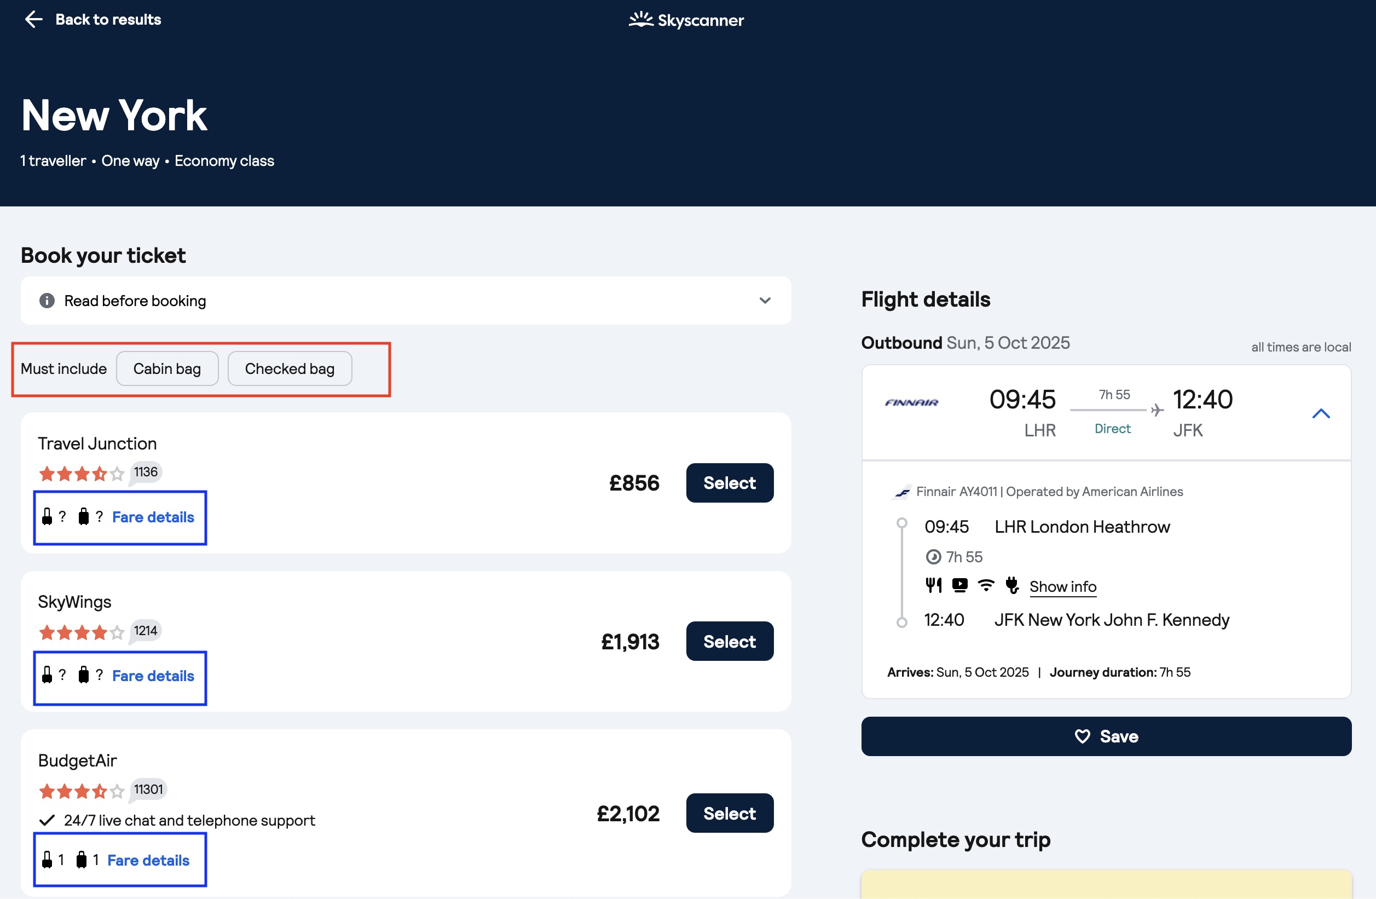Click the £1,913 price
The image size is (1376, 899).
click(x=630, y=642)
